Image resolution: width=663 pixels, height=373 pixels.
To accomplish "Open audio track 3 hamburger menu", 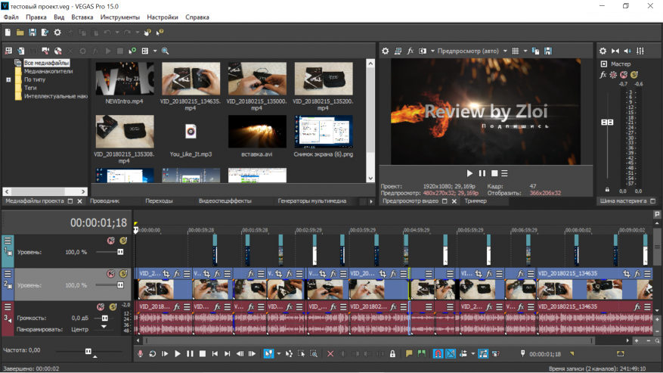I will [x=8, y=307].
